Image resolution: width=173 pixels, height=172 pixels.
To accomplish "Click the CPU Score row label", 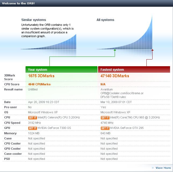I will [x=12, y=84].
